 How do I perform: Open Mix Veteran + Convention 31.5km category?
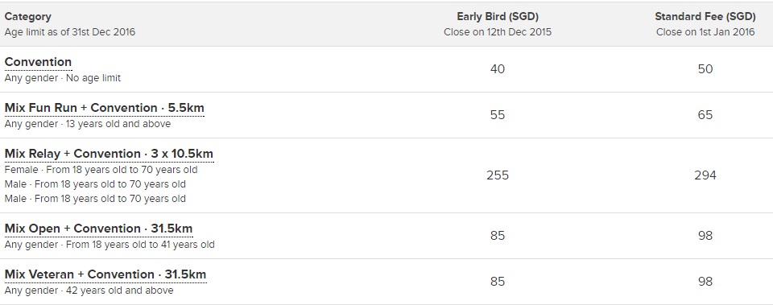105,274
